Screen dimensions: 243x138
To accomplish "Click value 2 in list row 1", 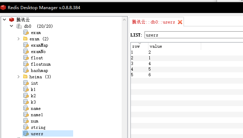I will (149, 52).
